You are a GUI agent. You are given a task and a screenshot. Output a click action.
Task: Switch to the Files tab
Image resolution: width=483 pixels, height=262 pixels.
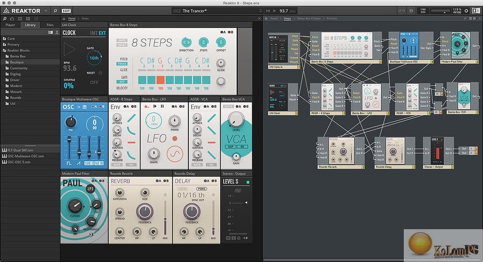point(50,25)
